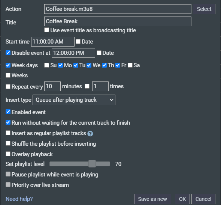This screenshot has width=221, height=205.
Task: Click the Title text field
Action: pos(118,21)
